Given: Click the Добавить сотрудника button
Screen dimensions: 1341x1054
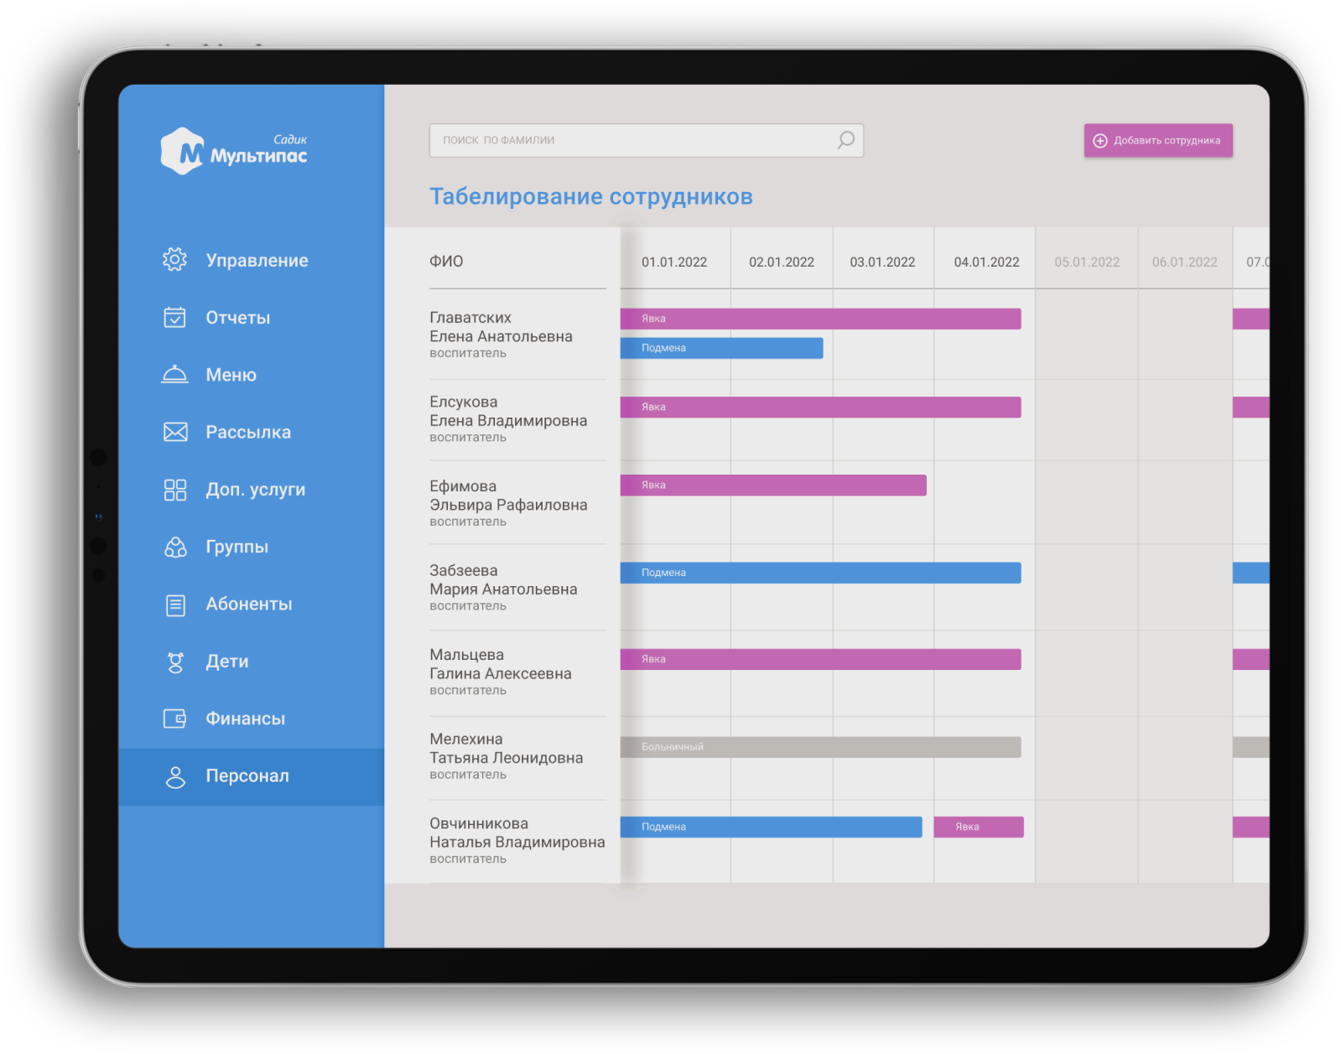Looking at the screenshot, I should (x=1157, y=141).
